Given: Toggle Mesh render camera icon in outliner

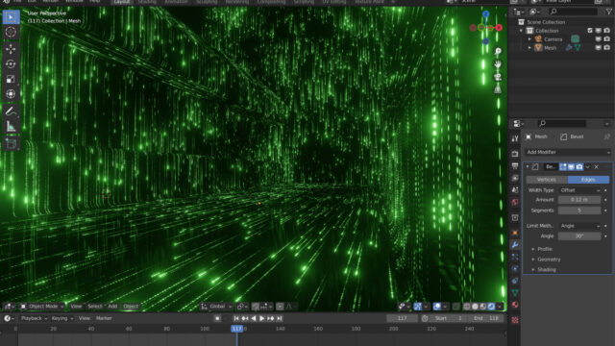Looking at the screenshot, I should [607, 48].
